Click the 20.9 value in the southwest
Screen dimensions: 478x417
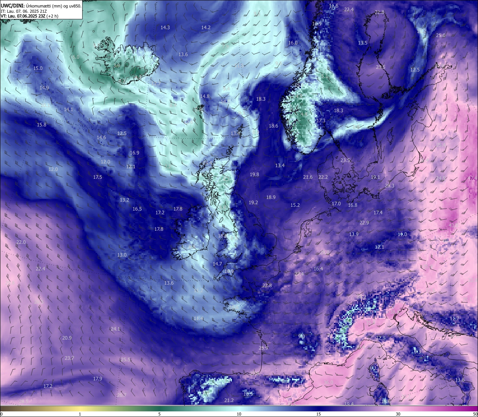tap(67, 338)
